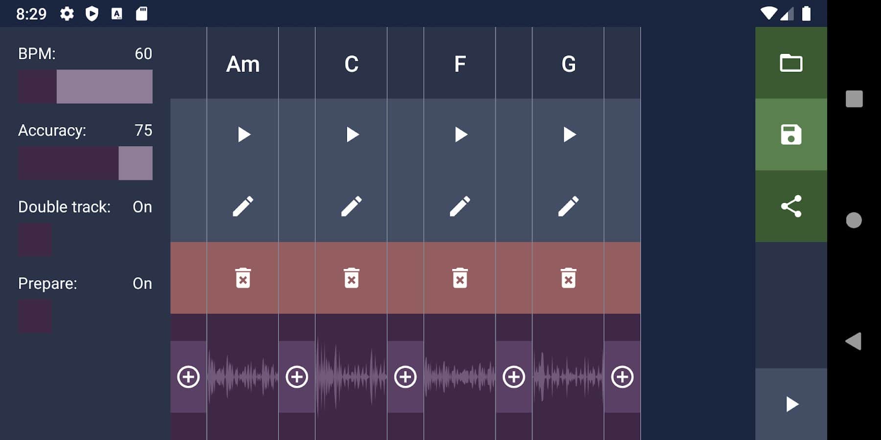Open the folder to load a project
The height and width of the screenshot is (440, 881).
coord(791,63)
